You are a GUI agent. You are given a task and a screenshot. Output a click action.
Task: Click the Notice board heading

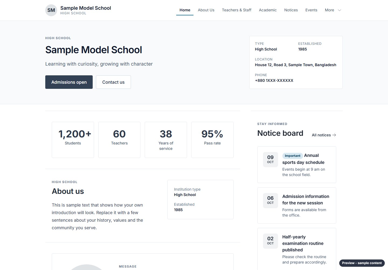click(280, 133)
